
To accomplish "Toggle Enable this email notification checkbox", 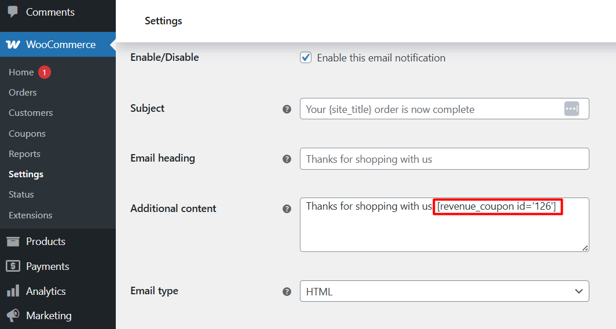I will coord(306,57).
